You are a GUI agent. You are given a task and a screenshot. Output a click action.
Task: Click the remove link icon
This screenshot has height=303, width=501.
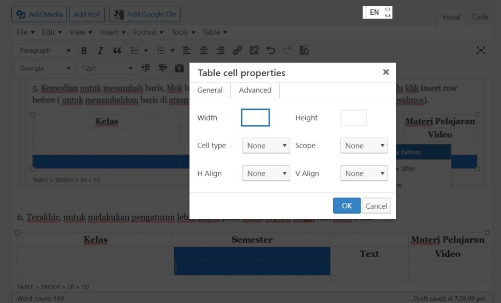point(254,50)
